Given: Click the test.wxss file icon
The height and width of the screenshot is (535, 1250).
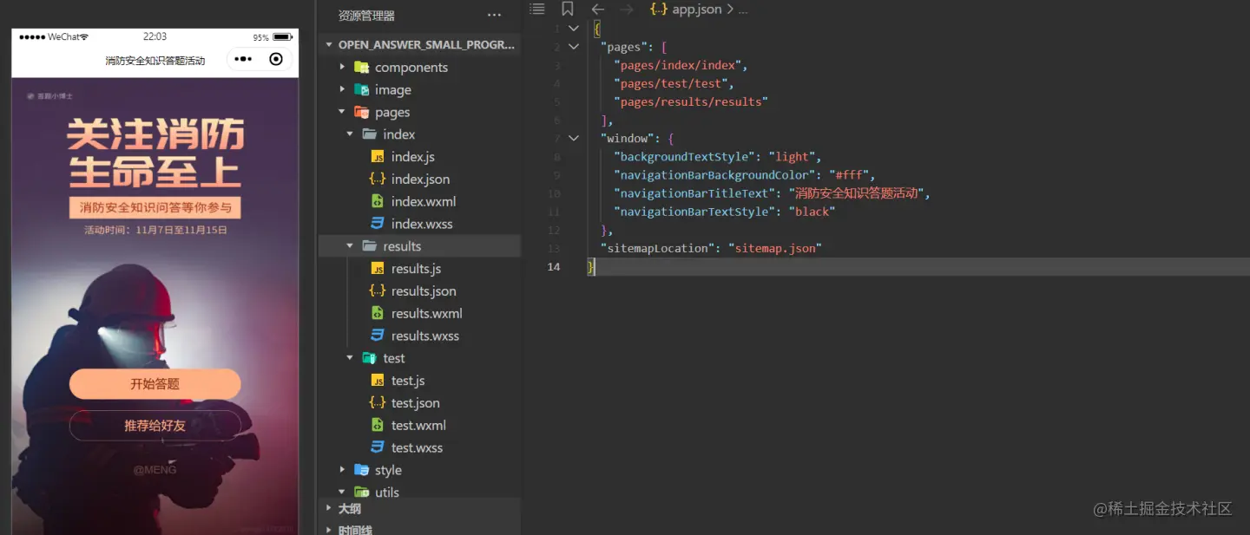Looking at the screenshot, I should tap(378, 447).
